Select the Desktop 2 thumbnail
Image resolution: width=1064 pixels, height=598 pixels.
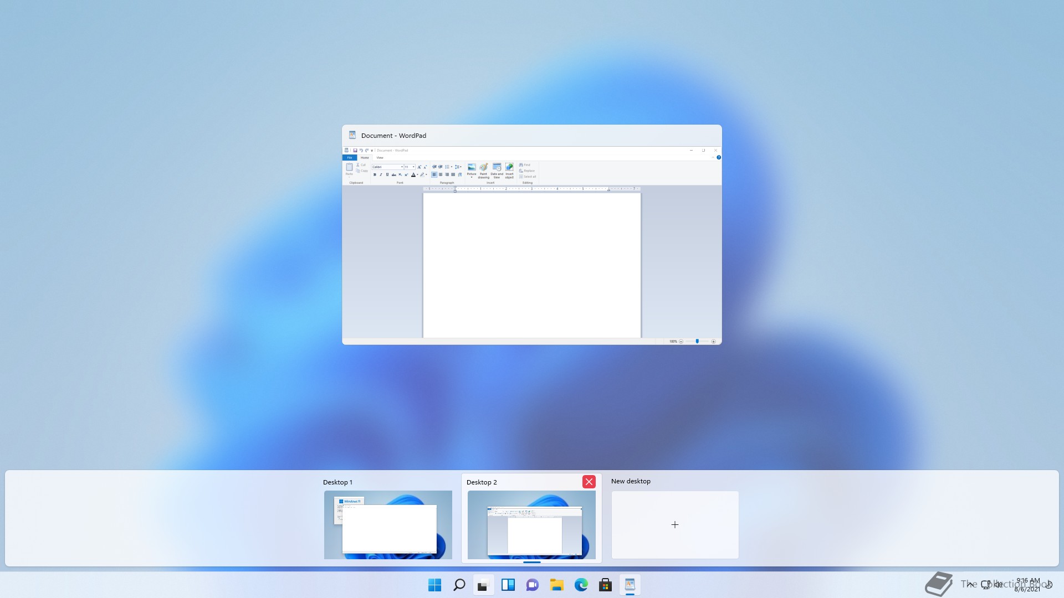tap(531, 524)
